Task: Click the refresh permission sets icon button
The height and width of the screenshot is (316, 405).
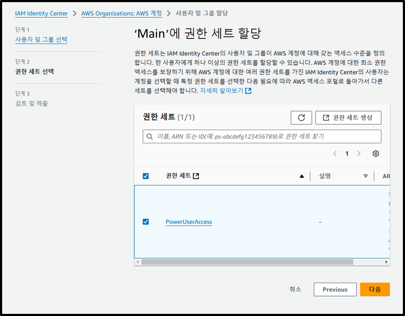Action: click(x=301, y=118)
